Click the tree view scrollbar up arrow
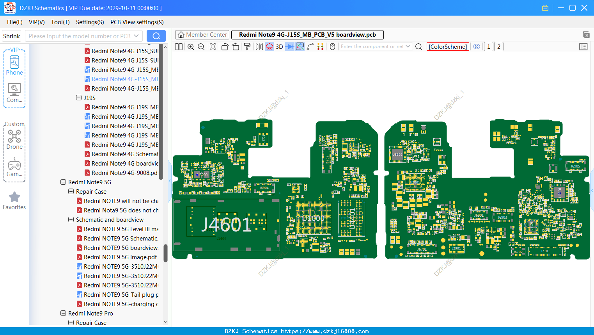The image size is (594, 335). point(165,47)
